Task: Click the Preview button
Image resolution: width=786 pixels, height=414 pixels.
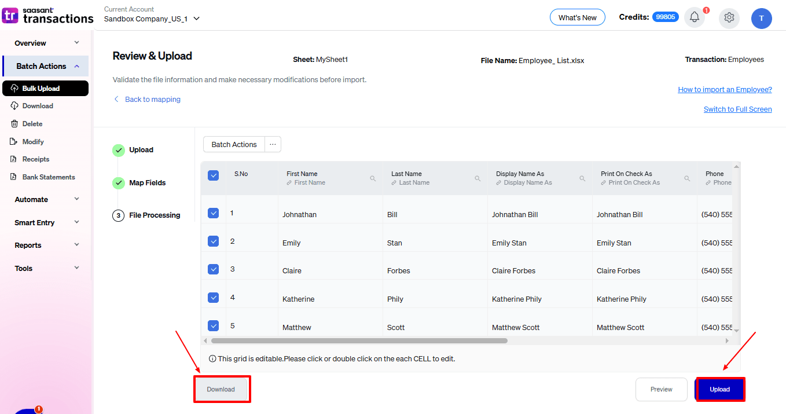Action: [661, 389]
